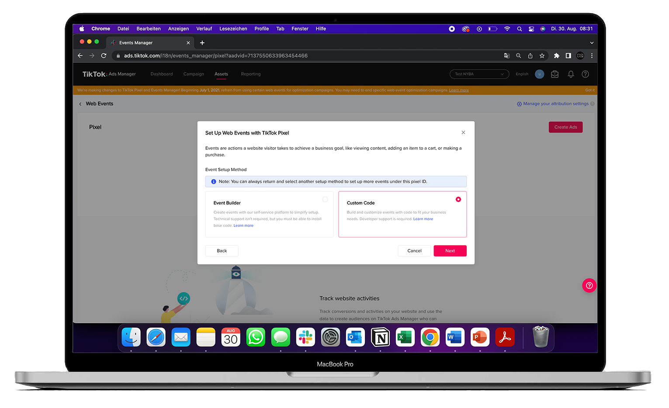Open the Chrome extensions puzzle icon

pos(556,55)
